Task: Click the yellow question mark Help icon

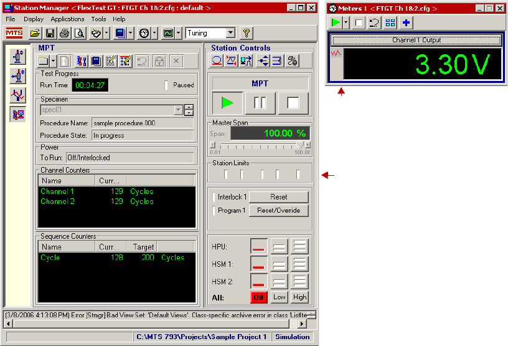Action: pos(247,33)
